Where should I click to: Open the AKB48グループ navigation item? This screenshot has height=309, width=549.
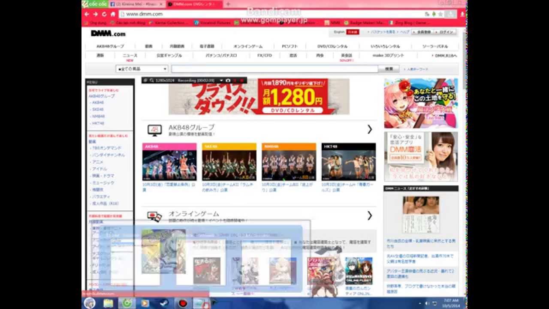[x=110, y=46]
